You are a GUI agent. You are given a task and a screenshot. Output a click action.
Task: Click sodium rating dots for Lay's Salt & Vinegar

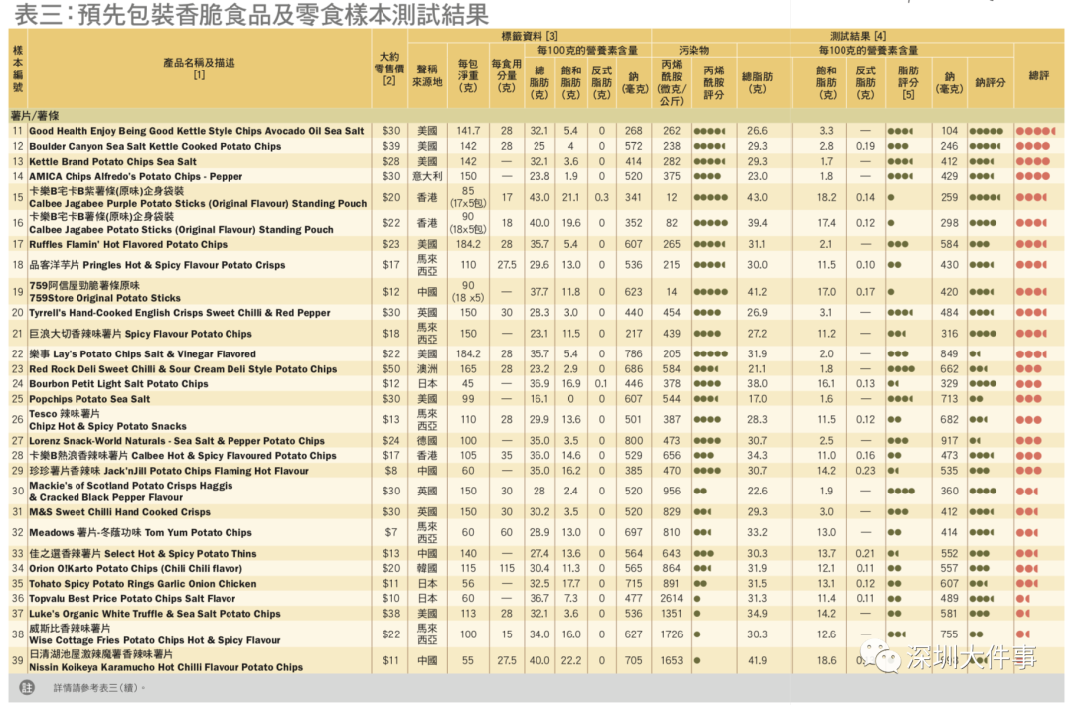tap(976, 354)
